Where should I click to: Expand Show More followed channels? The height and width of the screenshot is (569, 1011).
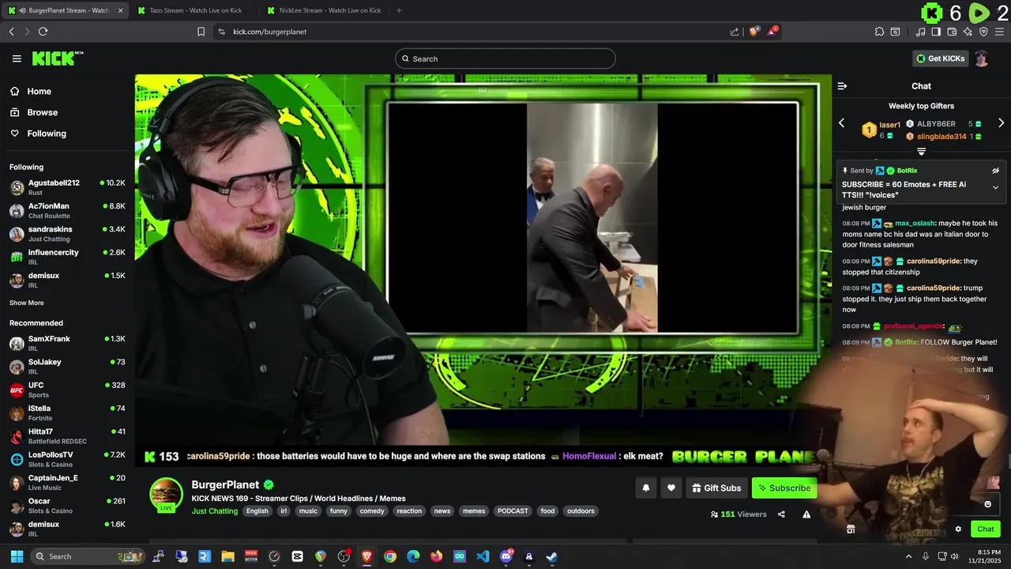(27, 303)
